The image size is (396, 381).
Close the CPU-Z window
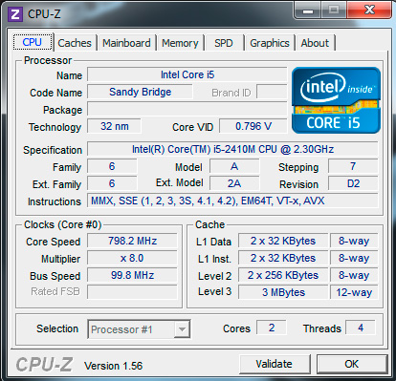(369, 11)
